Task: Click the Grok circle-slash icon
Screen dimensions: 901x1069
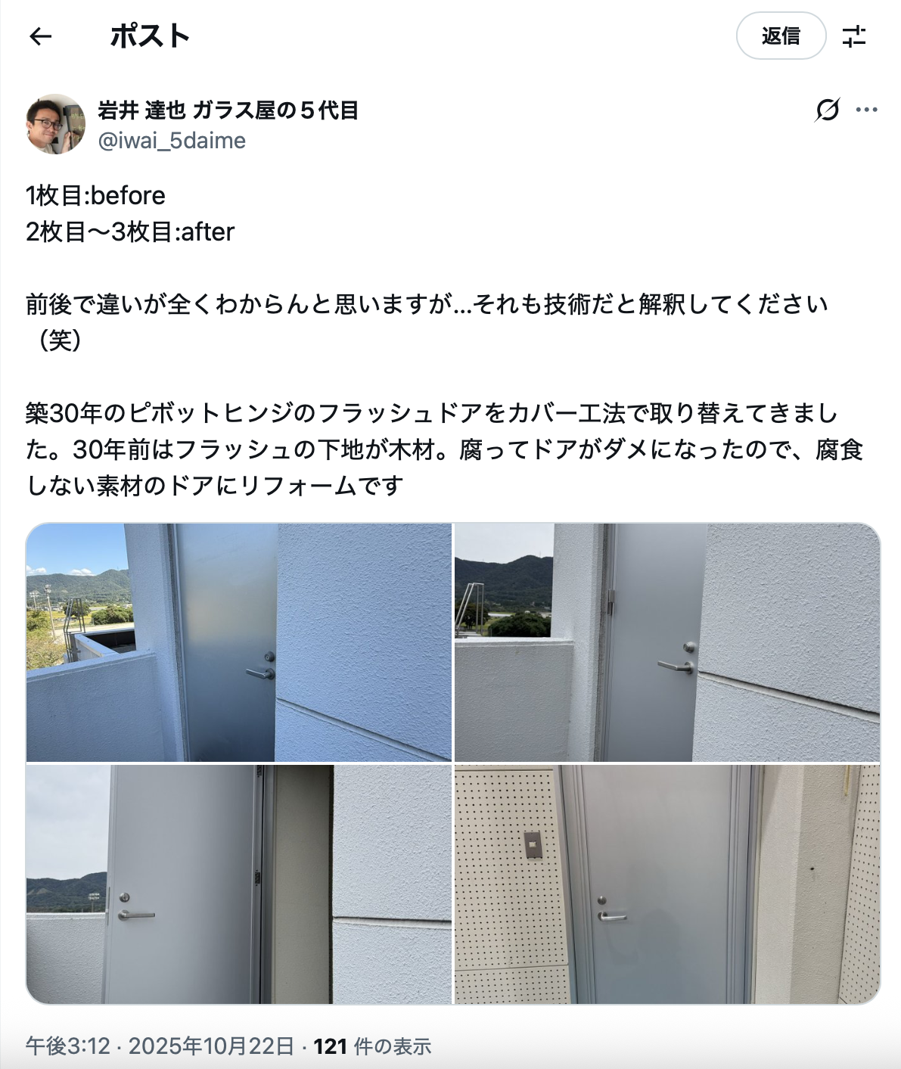Action: (x=828, y=110)
